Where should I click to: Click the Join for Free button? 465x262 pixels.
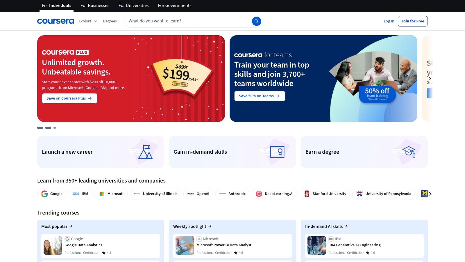pyautogui.click(x=413, y=21)
